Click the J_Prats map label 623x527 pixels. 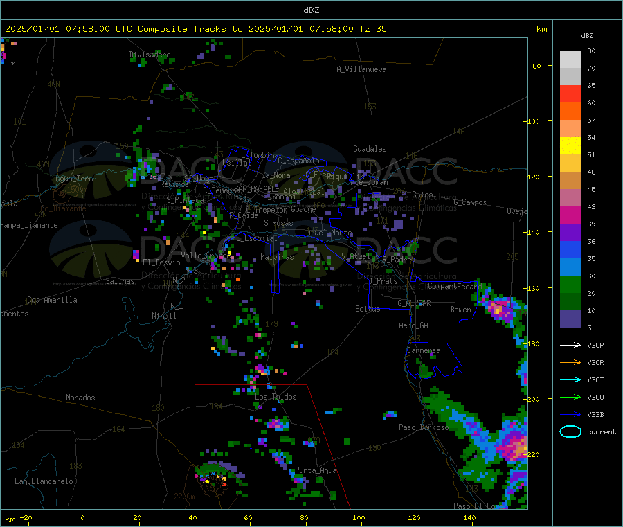coord(383,281)
